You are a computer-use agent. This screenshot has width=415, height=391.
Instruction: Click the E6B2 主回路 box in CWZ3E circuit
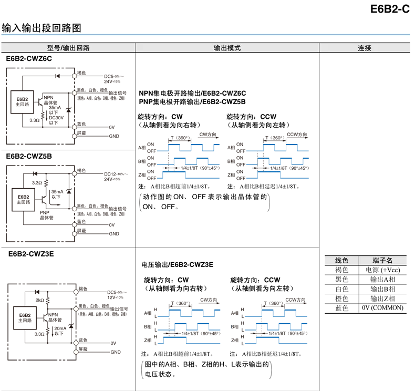click(25, 317)
